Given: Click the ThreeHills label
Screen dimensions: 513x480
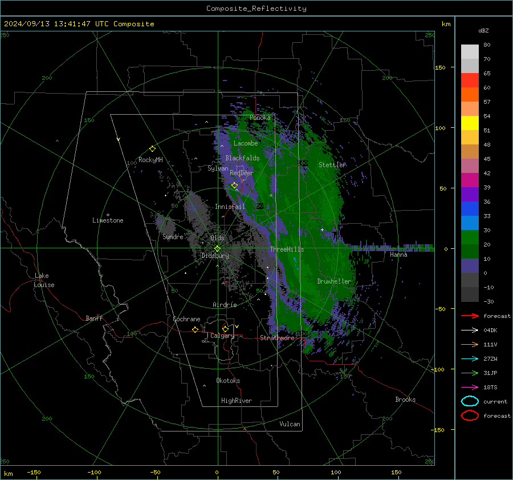Looking at the screenshot, I should pos(287,249).
